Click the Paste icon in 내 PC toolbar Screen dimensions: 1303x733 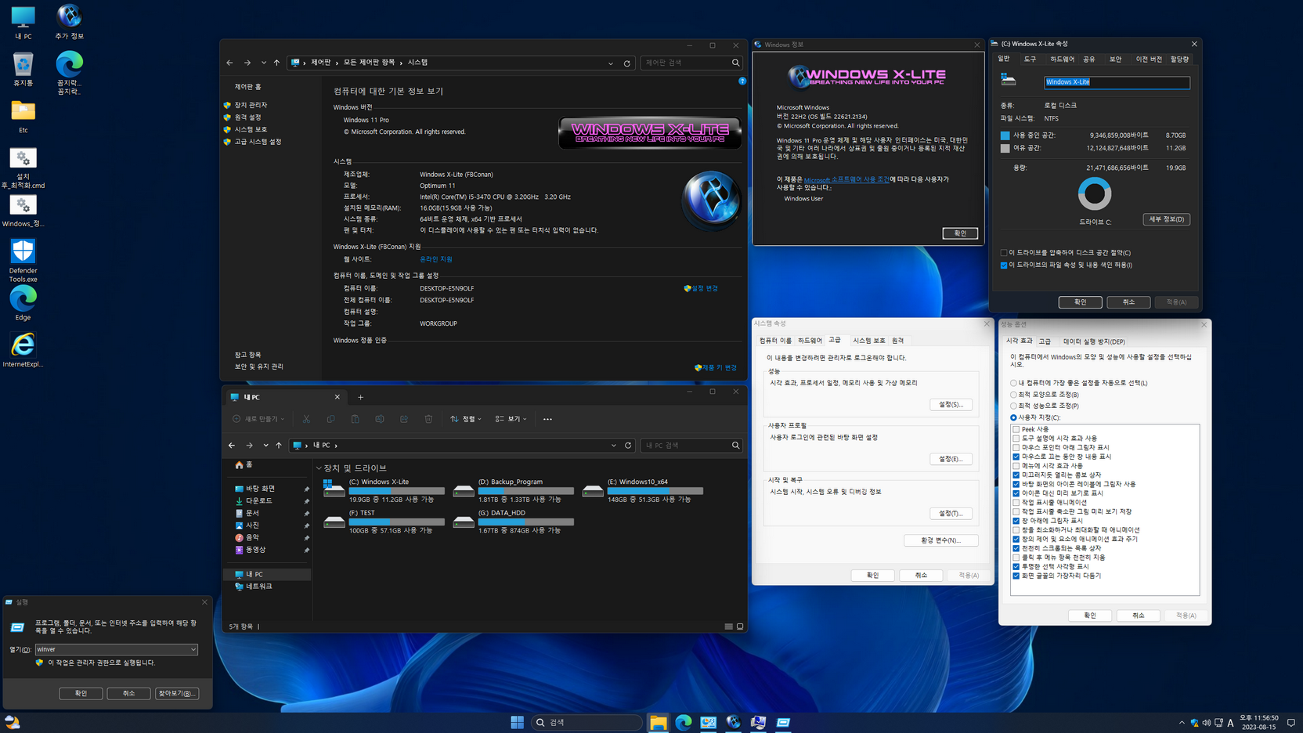pos(355,419)
